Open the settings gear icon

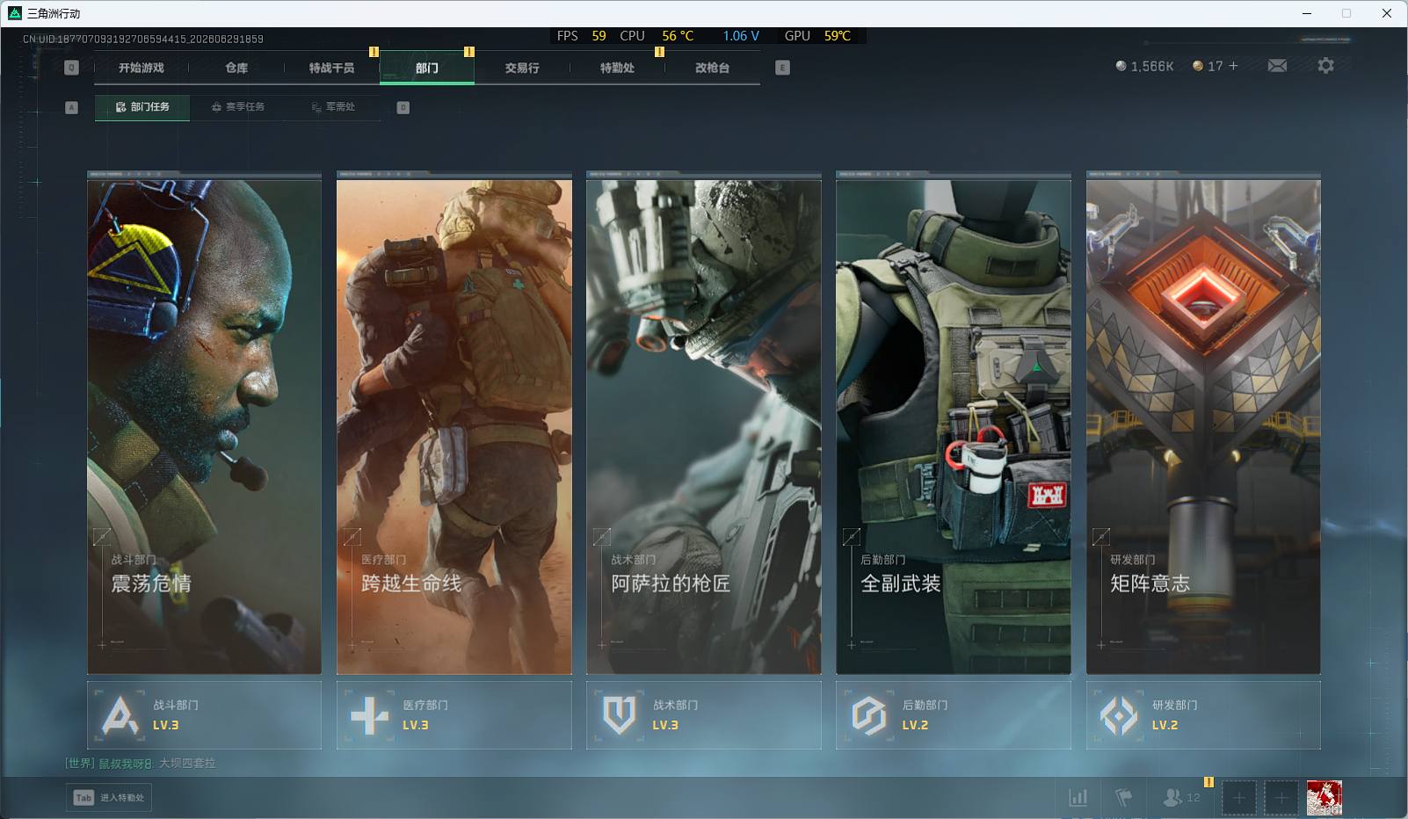pos(1325,66)
